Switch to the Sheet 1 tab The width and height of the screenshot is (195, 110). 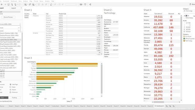[11, 106]
